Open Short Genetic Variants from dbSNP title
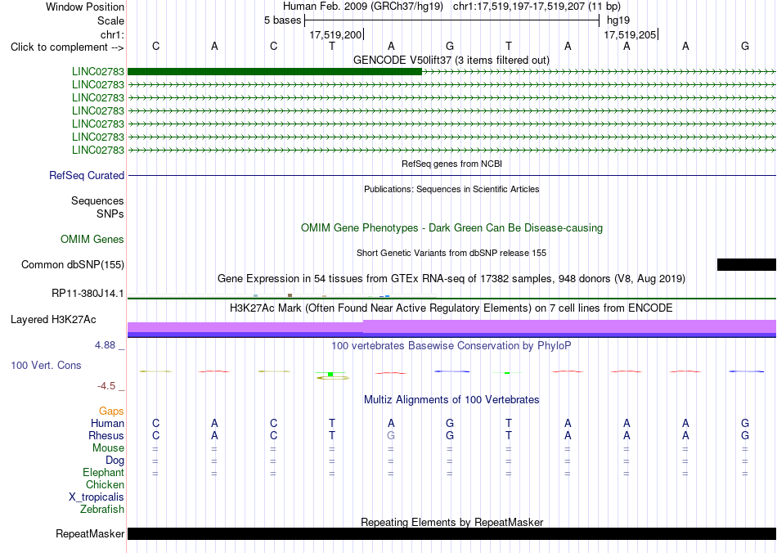 click(x=451, y=253)
